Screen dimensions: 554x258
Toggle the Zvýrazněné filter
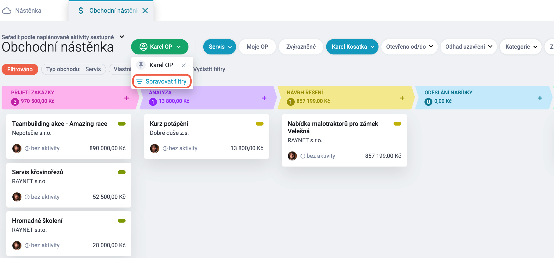click(x=301, y=47)
